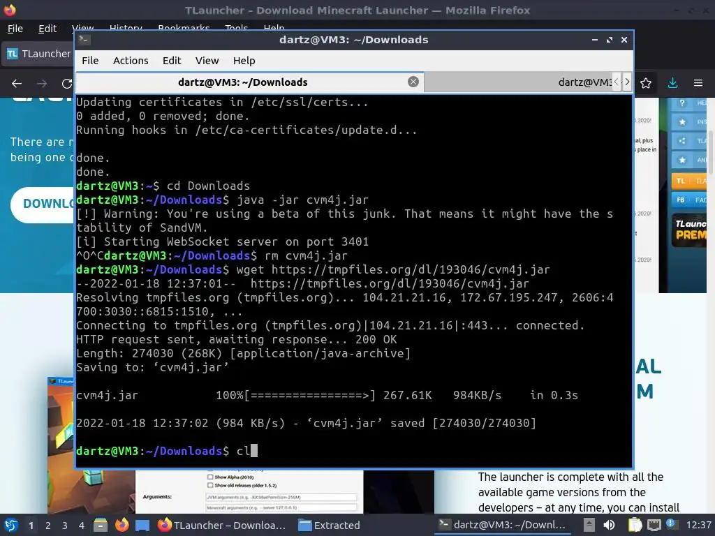
Task: Open the terminal Help menu
Action: (x=244, y=61)
